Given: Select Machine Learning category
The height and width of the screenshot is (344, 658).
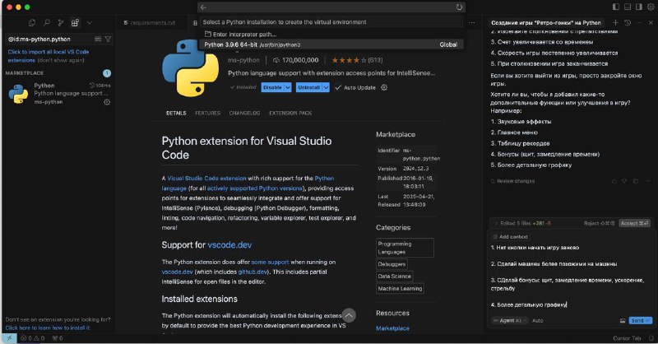Looking at the screenshot, I should tap(400, 289).
